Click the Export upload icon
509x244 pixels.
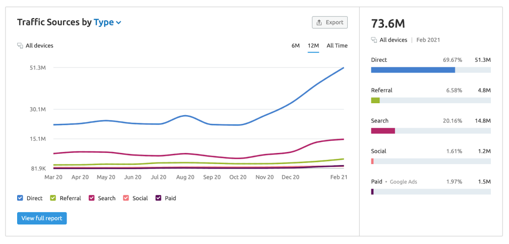(x=319, y=23)
